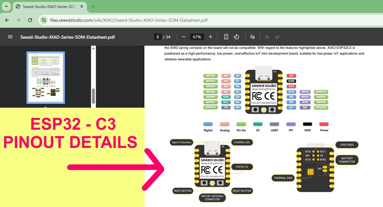
Task: Click the GPIO2 pin label
Action: click(210, 76)
